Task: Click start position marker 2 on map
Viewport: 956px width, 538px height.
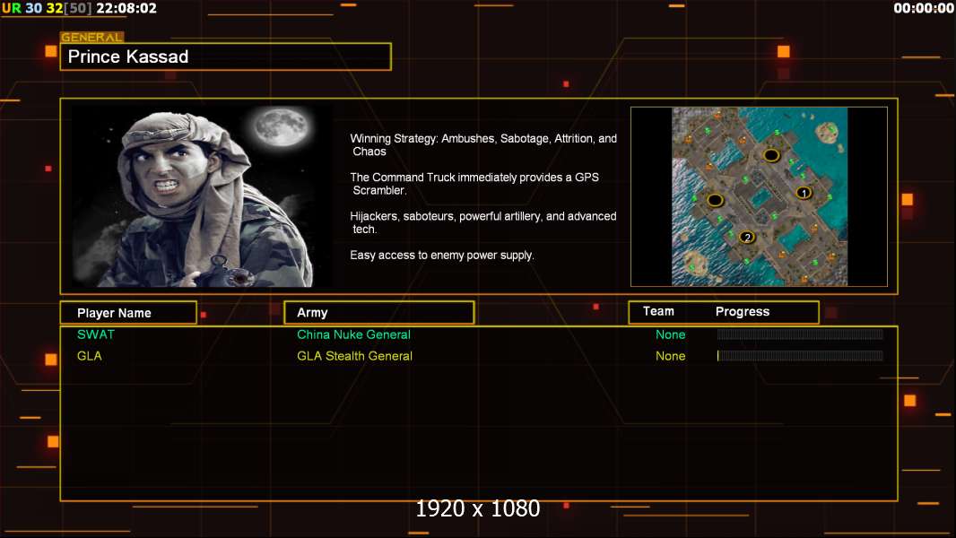Action: (747, 237)
